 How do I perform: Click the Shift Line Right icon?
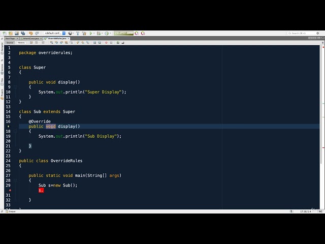[x=100, y=43]
